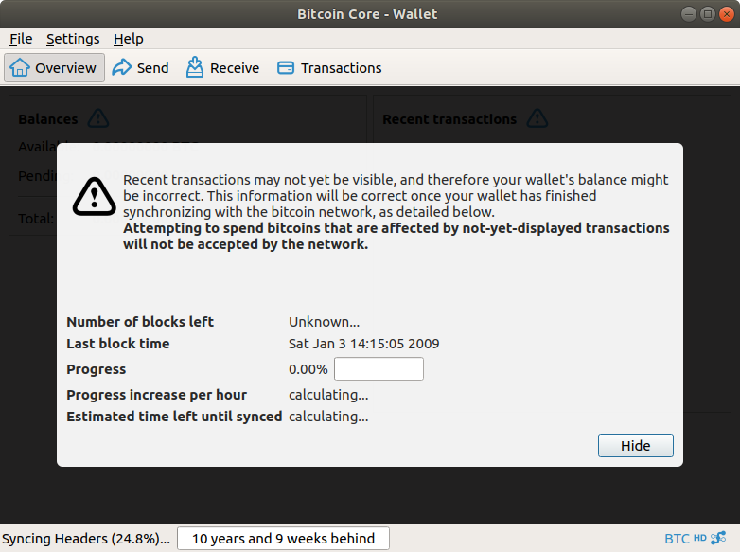Open the File menu
This screenshot has height=552, width=740.
click(21, 39)
